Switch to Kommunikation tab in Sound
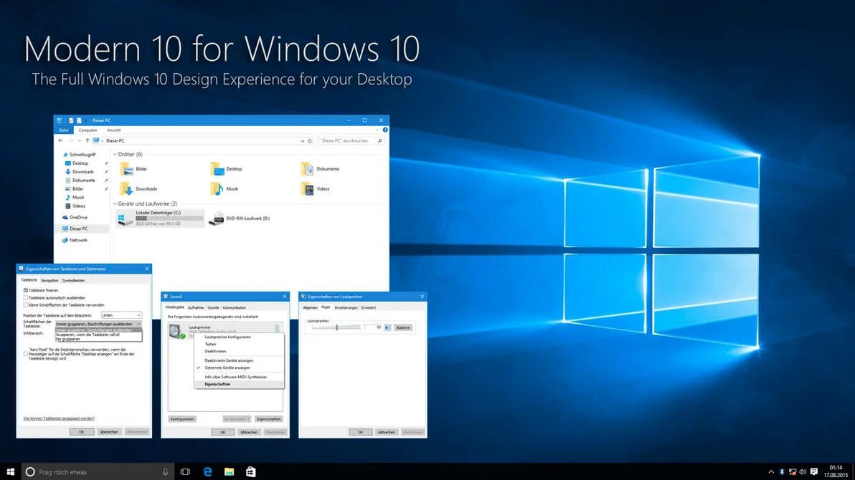This screenshot has width=855, height=480. tap(235, 308)
